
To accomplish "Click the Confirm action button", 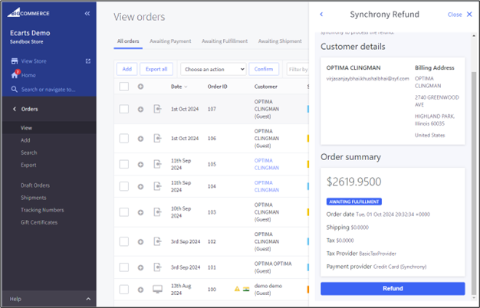I will (x=264, y=69).
